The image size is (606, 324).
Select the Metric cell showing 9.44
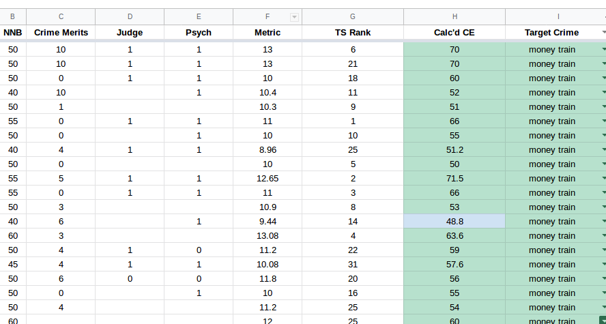coord(268,221)
